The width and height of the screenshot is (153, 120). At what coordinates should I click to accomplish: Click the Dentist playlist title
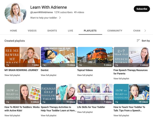click(45, 70)
